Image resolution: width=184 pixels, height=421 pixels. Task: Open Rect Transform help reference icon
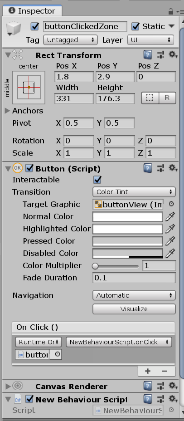pos(148,55)
